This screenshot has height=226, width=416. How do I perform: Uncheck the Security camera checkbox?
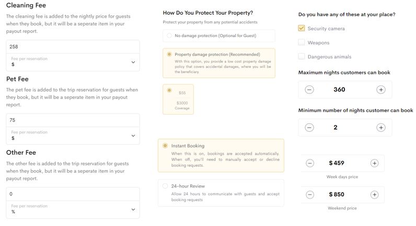pyautogui.click(x=302, y=28)
